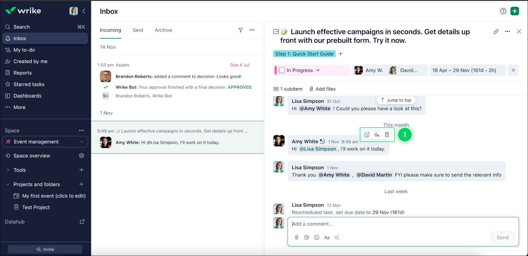Click the Wrike logo
Viewport: 528px width, 256px height.
coord(23,11)
